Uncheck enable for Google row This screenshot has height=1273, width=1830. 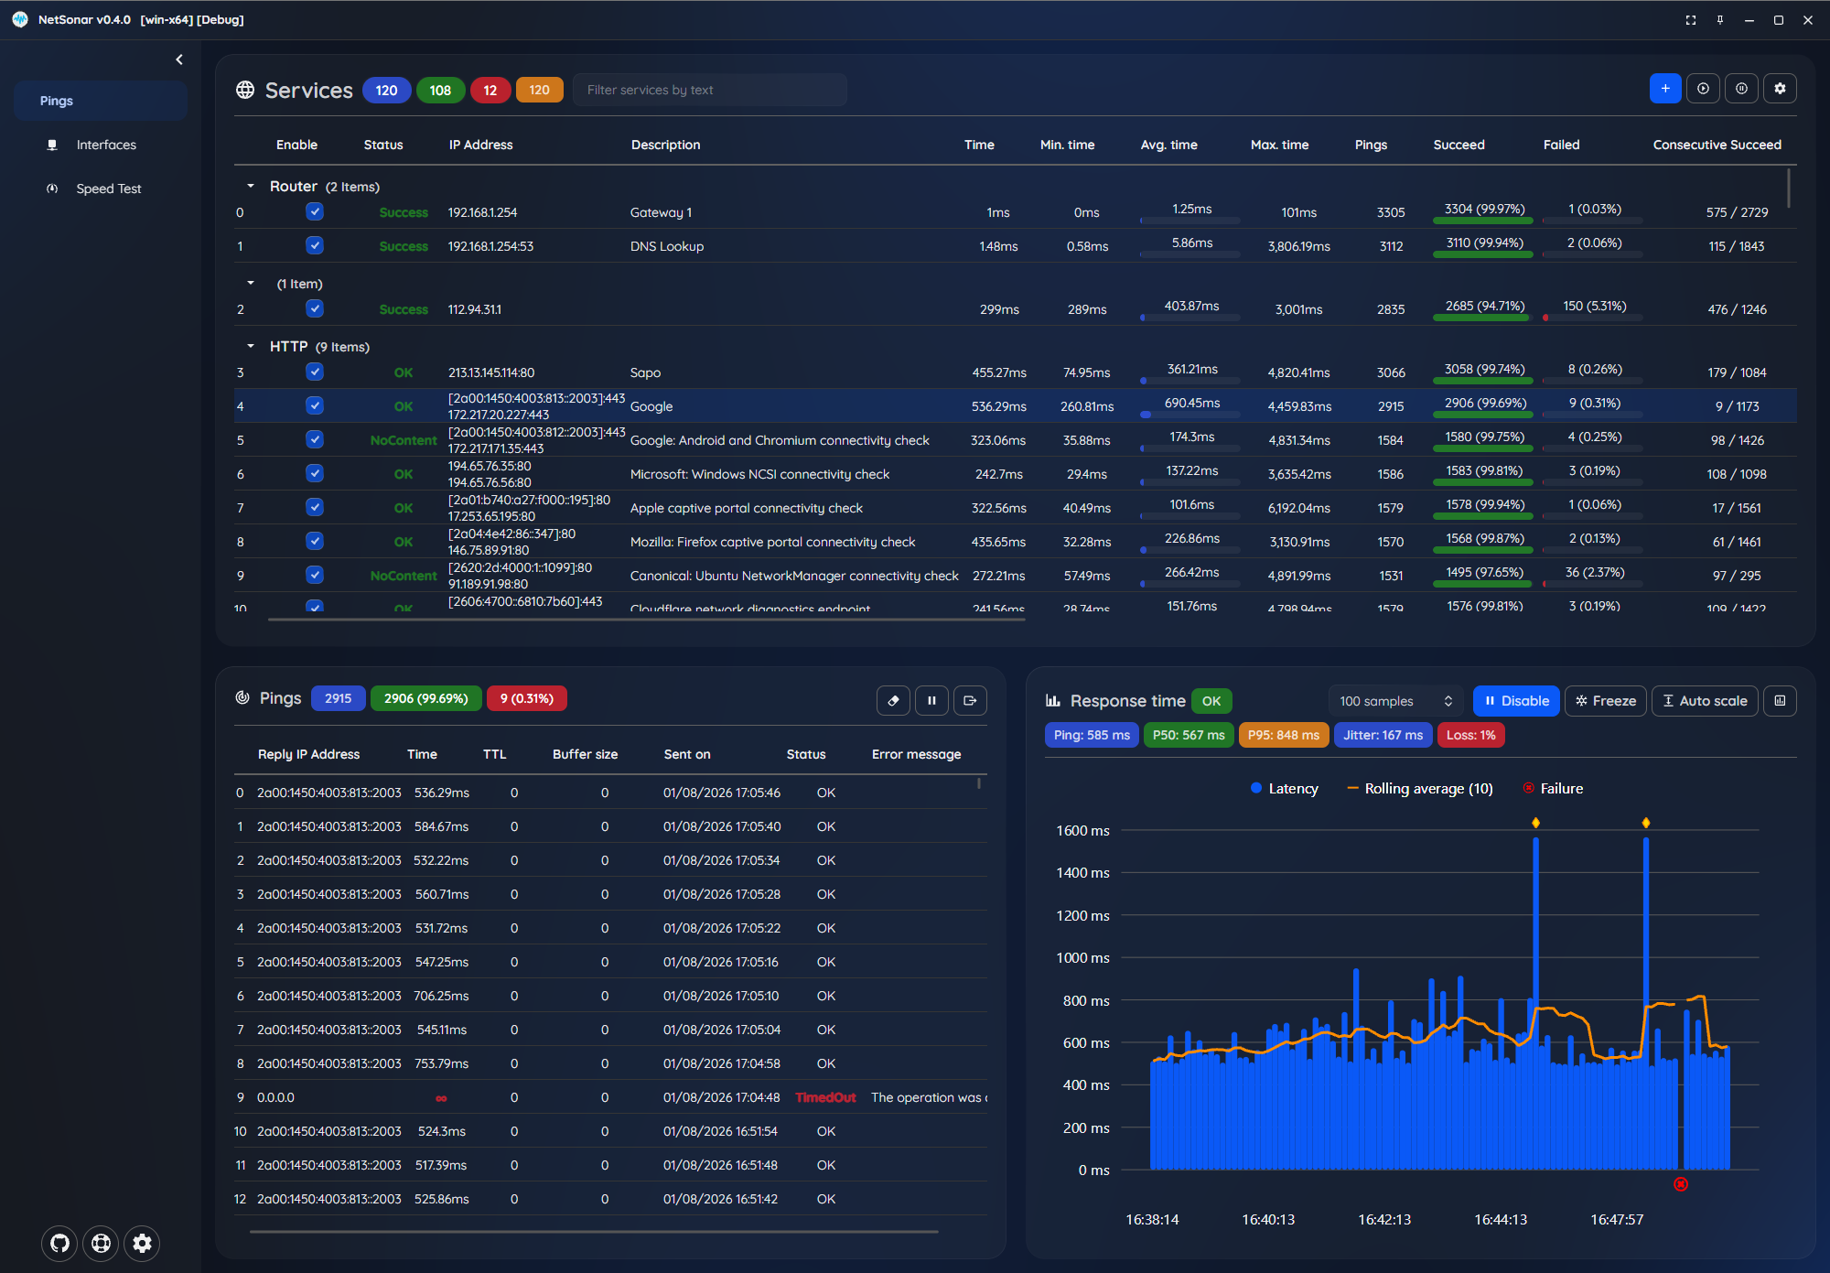point(315,405)
